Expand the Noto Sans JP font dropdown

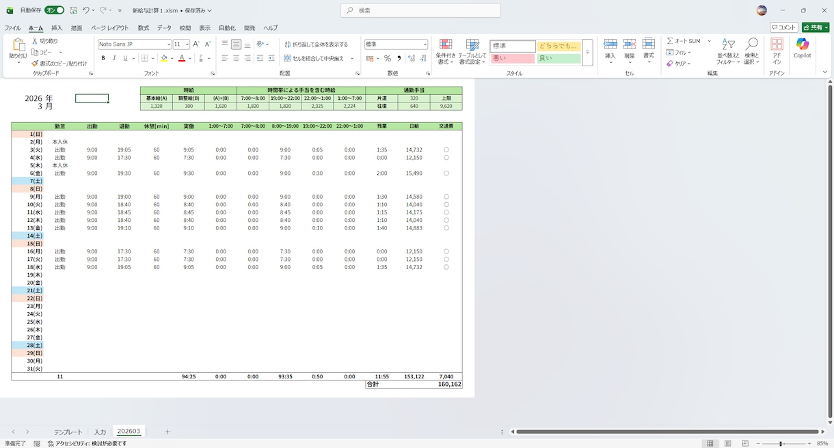pos(168,44)
